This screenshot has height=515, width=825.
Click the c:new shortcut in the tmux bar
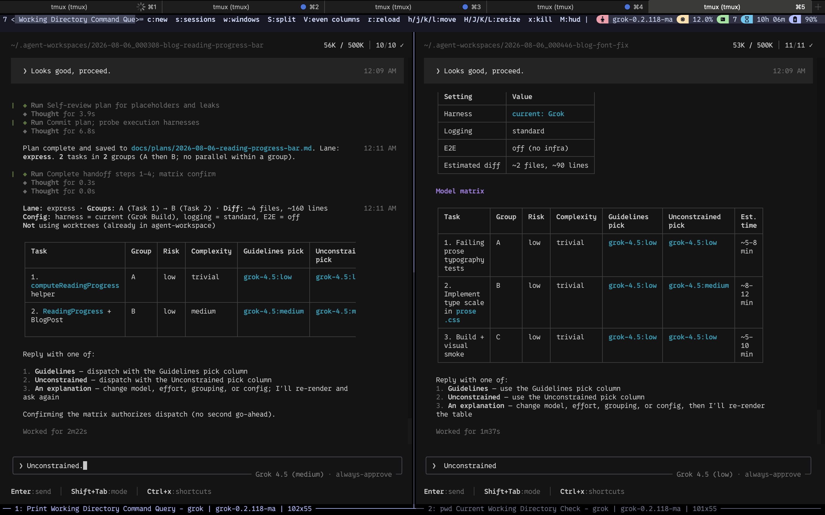pyautogui.click(x=157, y=19)
